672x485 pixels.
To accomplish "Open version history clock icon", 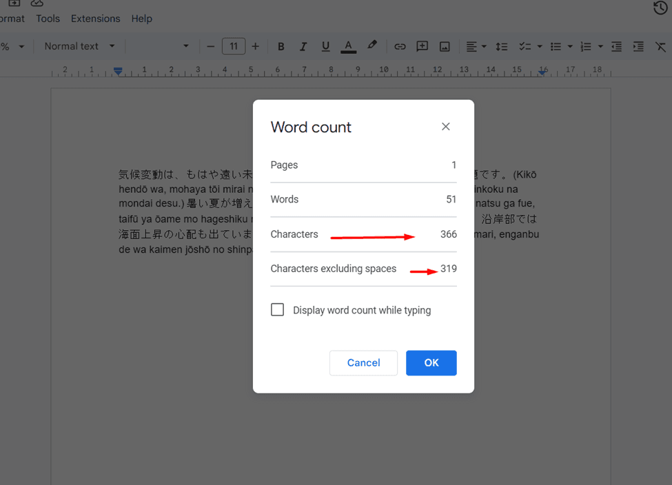I will click(x=660, y=8).
